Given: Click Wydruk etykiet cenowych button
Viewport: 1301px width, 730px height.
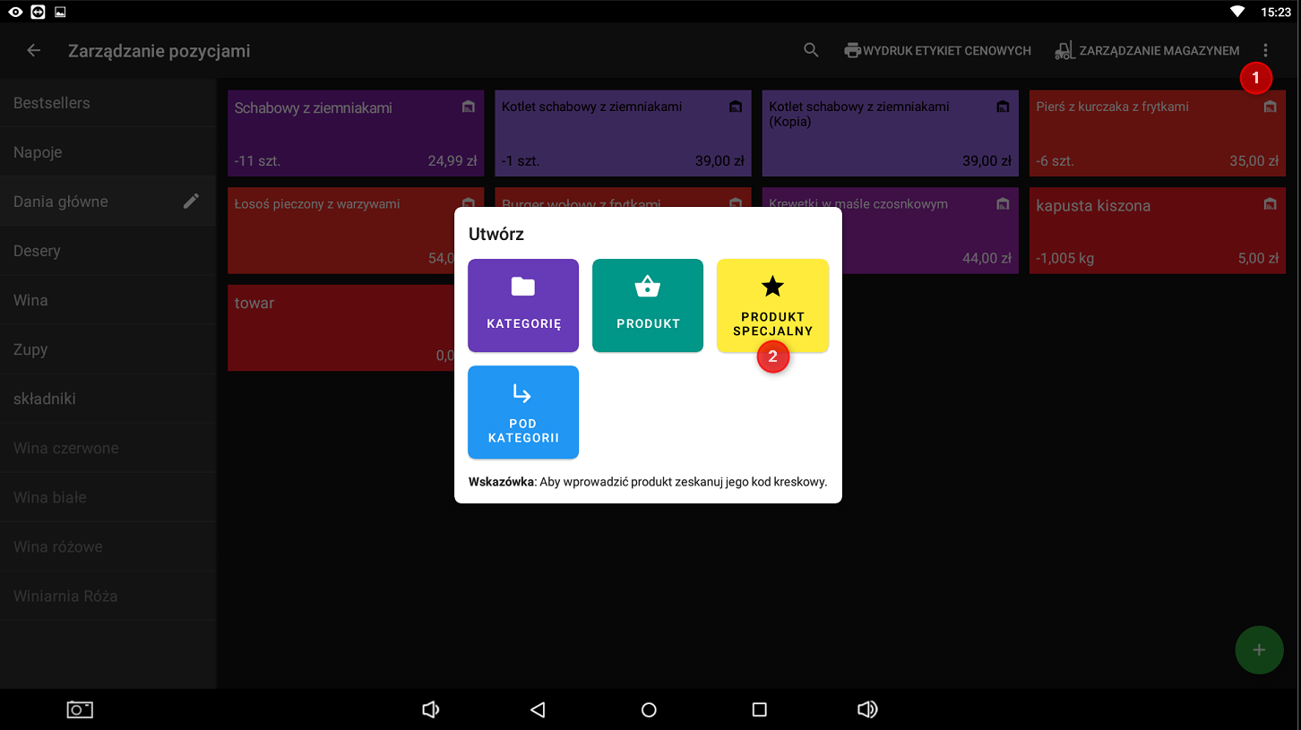Looking at the screenshot, I should pos(937,51).
